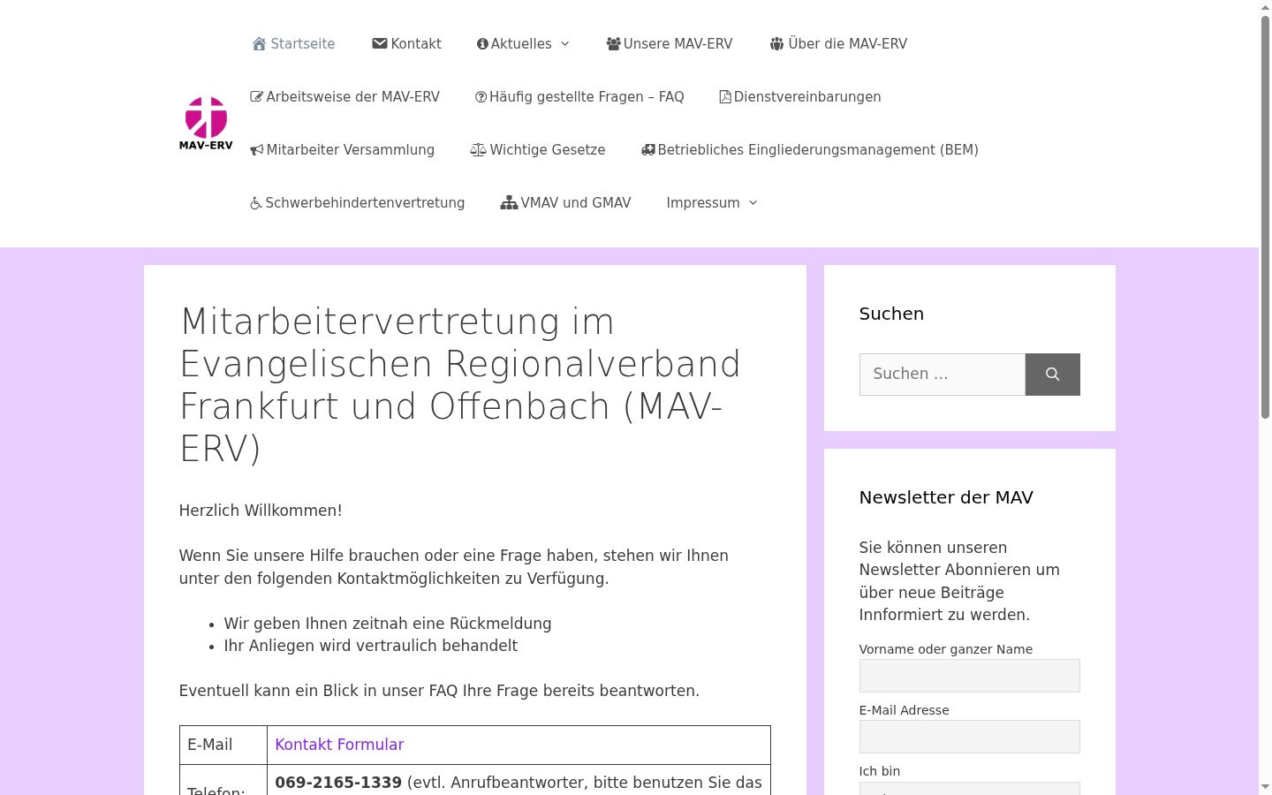Click the question mark icon beside FAQ
This screenshot has height=795, width=1272.
click(481, 97)
